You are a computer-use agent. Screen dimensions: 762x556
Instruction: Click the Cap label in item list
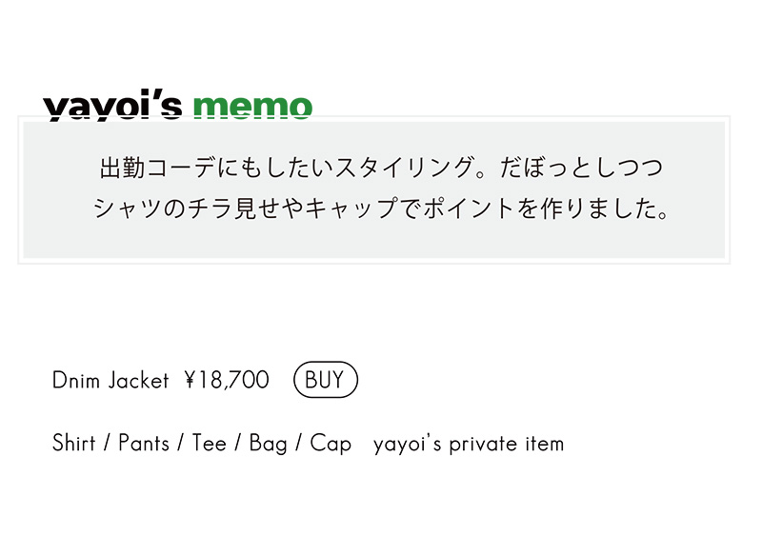click(x=331, y=444)
